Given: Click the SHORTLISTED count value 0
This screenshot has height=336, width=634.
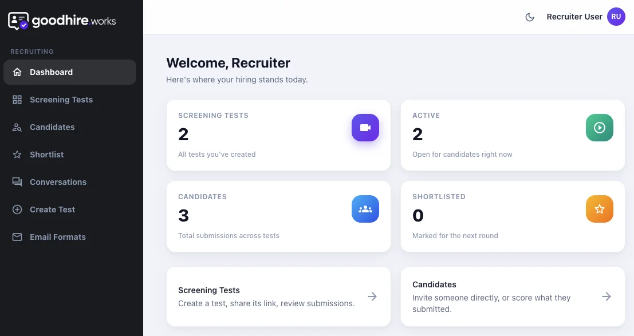Looking at the screenshot, I should [x=418, y=215].
